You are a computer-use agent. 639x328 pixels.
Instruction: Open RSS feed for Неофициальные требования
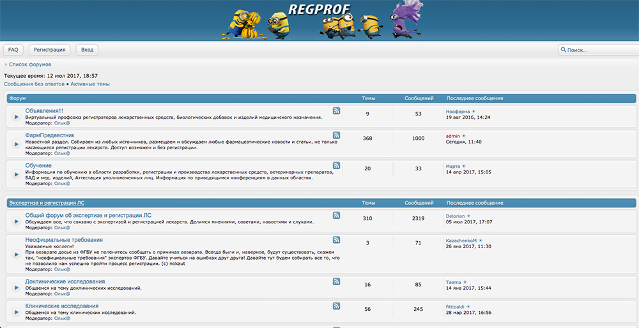click(336, 240)
